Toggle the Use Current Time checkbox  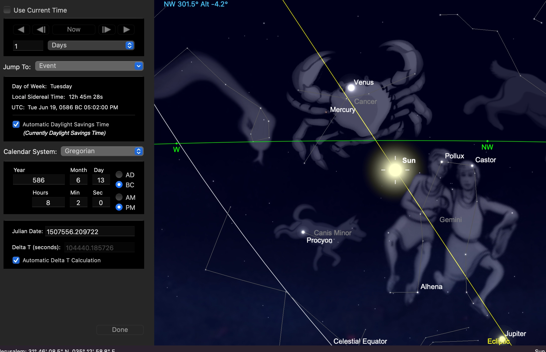tap(7, 10)
